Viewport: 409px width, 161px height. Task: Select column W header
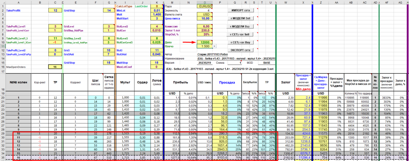[286, 2]
